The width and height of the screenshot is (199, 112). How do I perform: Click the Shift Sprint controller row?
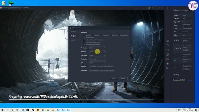click(183, 35)
